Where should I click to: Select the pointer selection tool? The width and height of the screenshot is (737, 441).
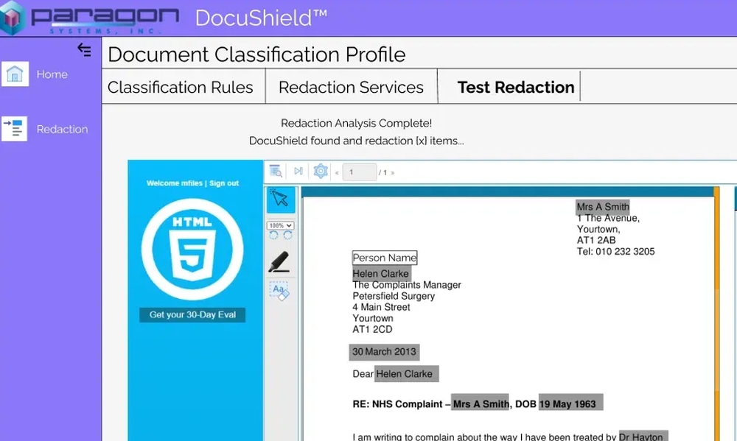[281, 200]
